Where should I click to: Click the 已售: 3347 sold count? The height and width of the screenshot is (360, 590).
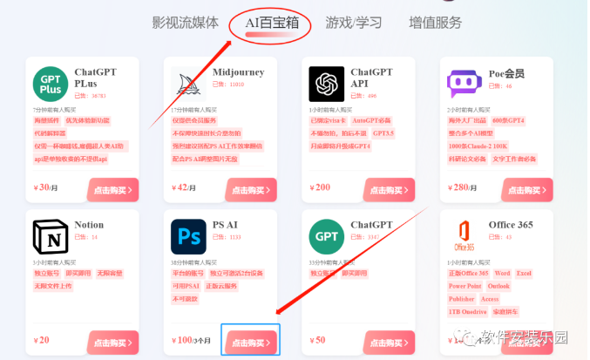pyautogui.click(x=364, y=237)
